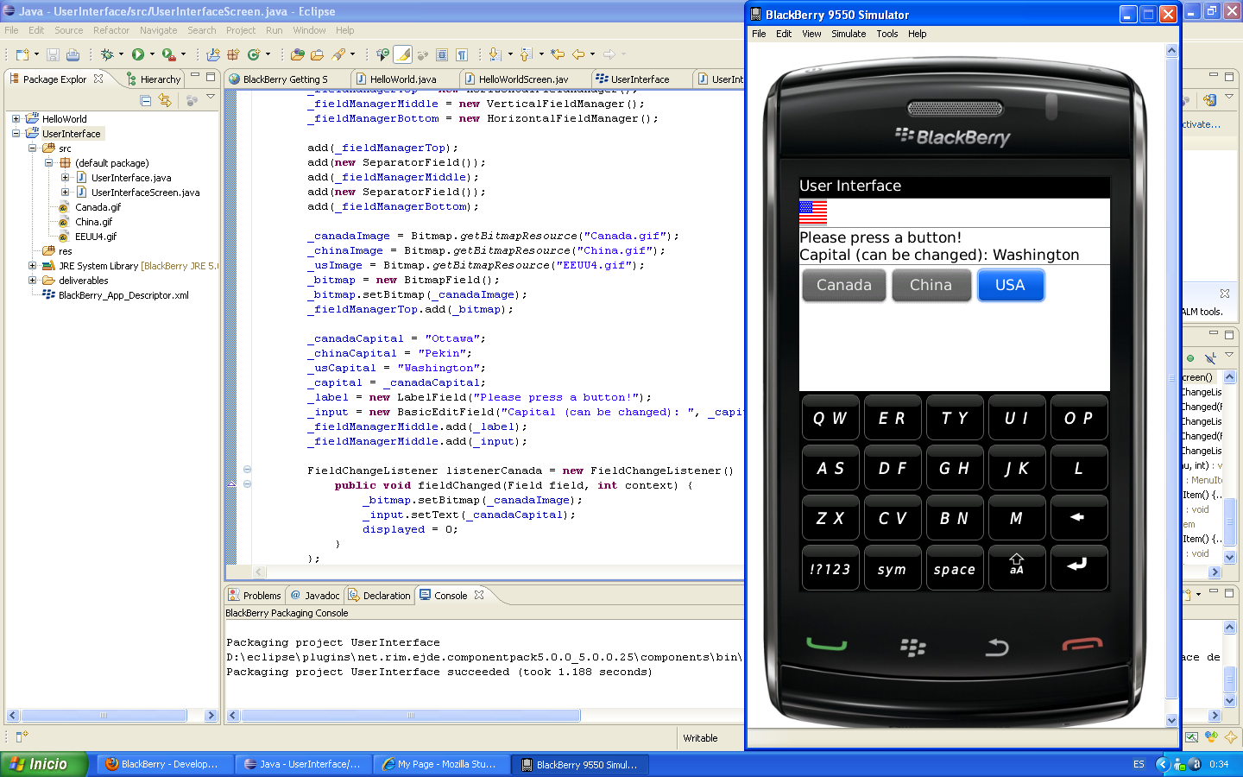Launch the Debug tool (bug icon)
This screenshot has width=1243, height=777.
click(108, 54)
